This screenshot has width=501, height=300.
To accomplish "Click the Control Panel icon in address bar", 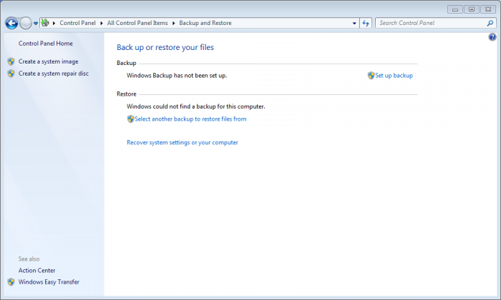I will [46, 23].
